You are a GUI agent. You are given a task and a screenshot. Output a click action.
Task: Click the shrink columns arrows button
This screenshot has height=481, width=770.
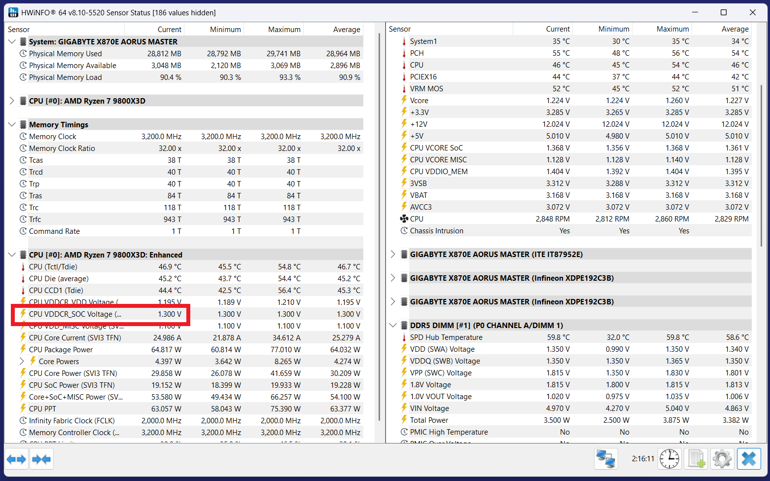coord(41,459)
